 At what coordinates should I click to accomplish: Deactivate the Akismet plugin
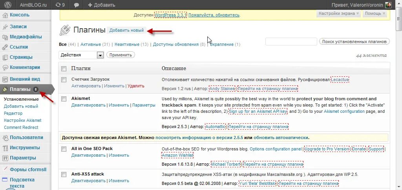pos(88,105)
